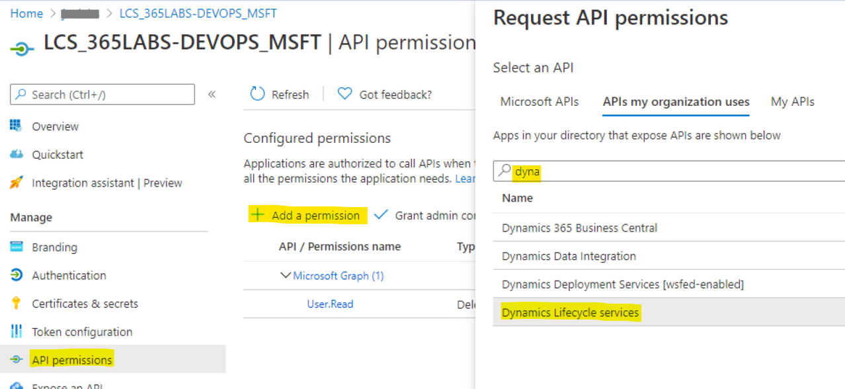Click the Authentication arrow icon
845x389 pixels.
coord(17,275)
